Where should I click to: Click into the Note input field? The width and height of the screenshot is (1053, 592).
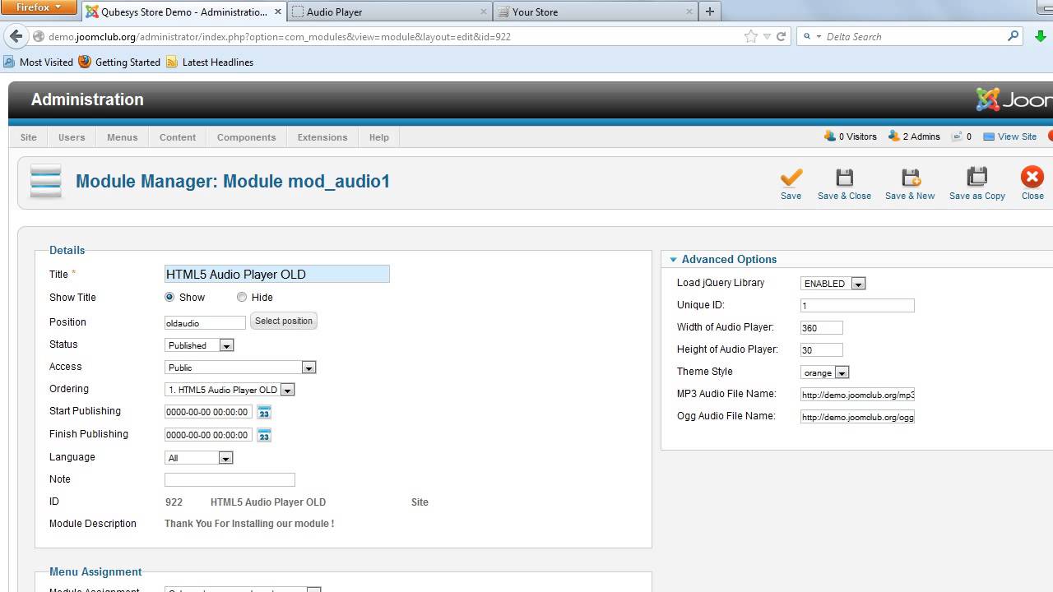click(230, 479)
